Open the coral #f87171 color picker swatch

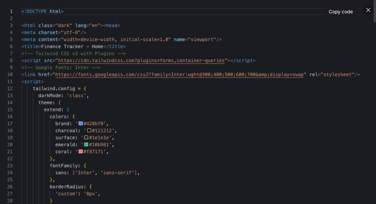pyautogui.click(x=81, y=152)
